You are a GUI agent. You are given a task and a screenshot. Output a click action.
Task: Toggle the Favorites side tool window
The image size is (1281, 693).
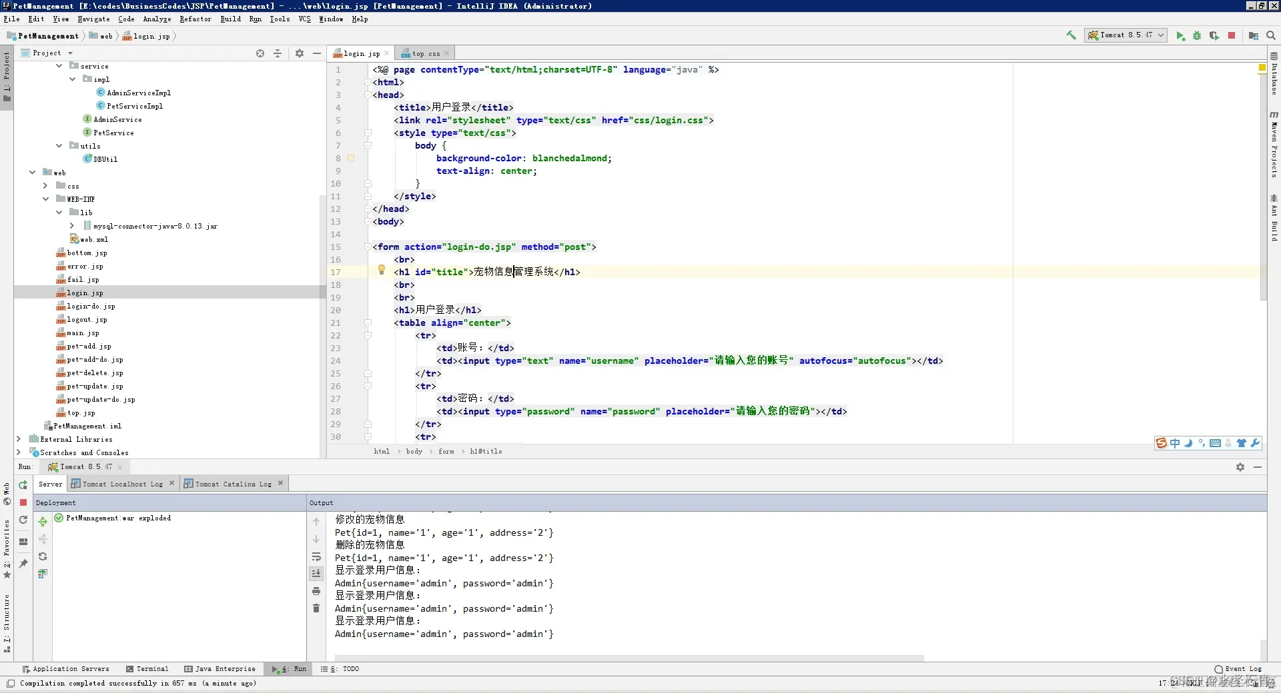coord(7,548)
